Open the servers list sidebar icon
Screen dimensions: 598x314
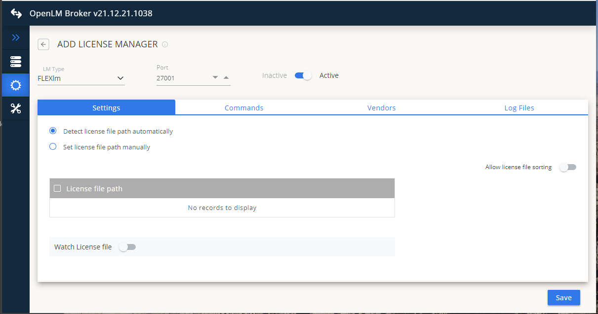16,62
